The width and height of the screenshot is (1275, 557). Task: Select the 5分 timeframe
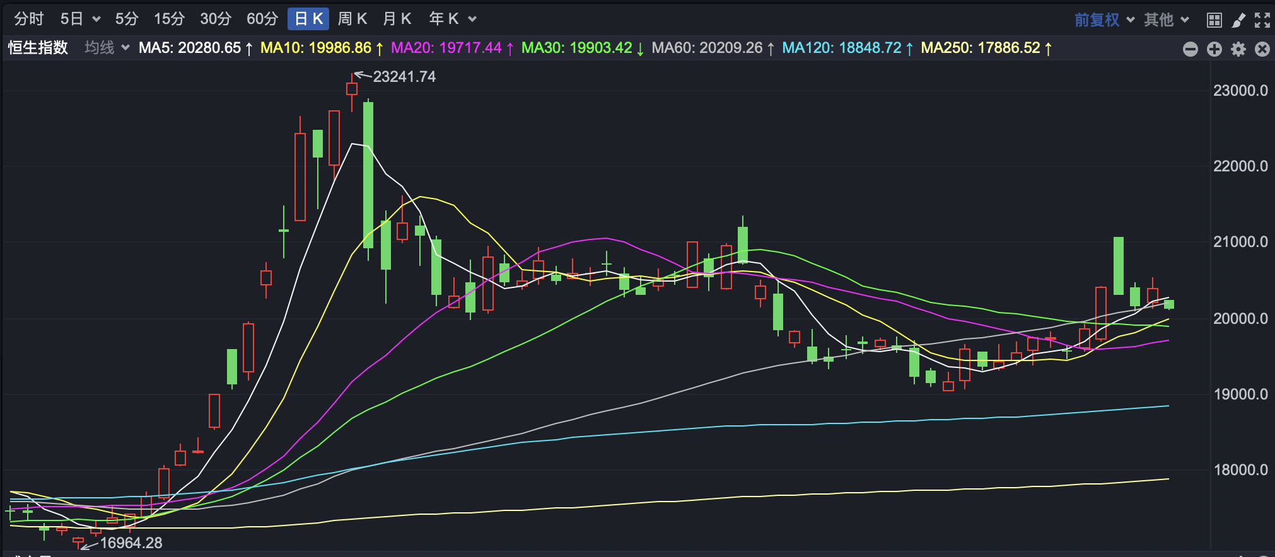(126, 19)
